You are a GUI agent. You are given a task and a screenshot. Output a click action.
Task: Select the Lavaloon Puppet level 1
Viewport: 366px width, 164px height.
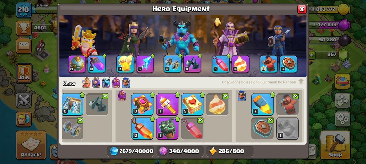click(167, 129)
